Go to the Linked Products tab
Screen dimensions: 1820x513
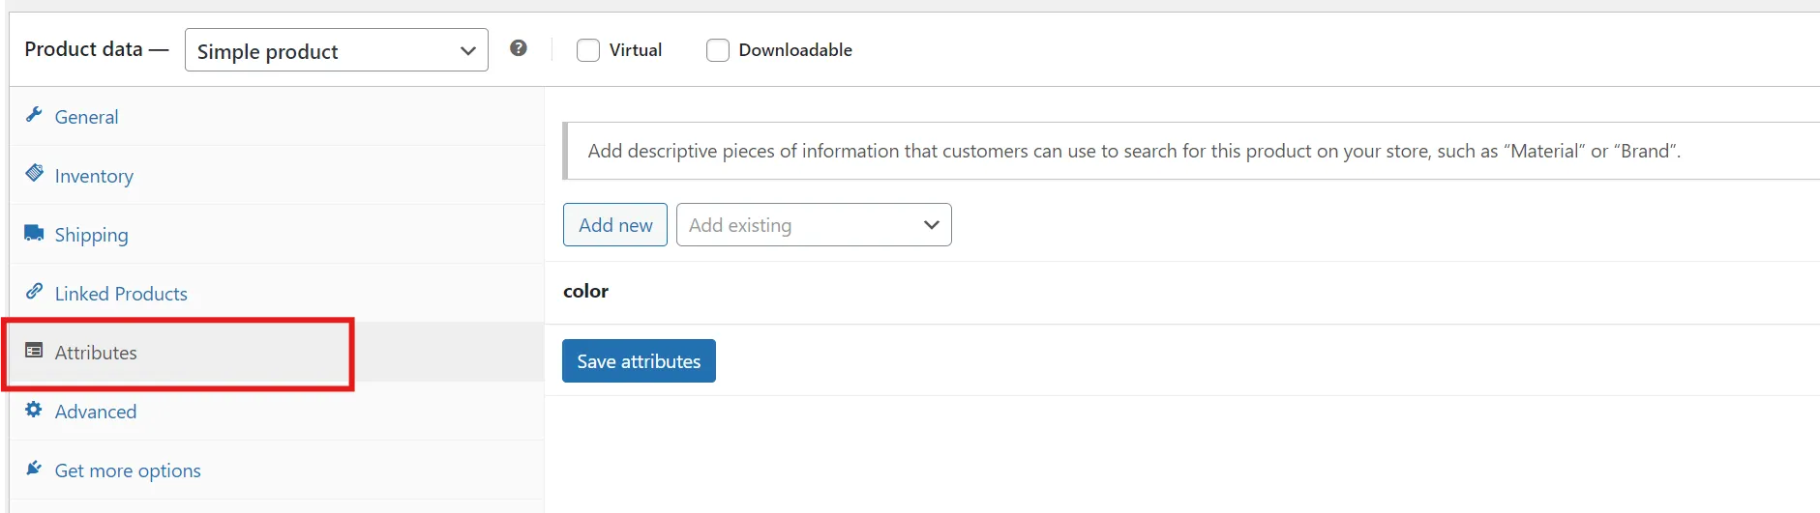click(x=121, y=294)
